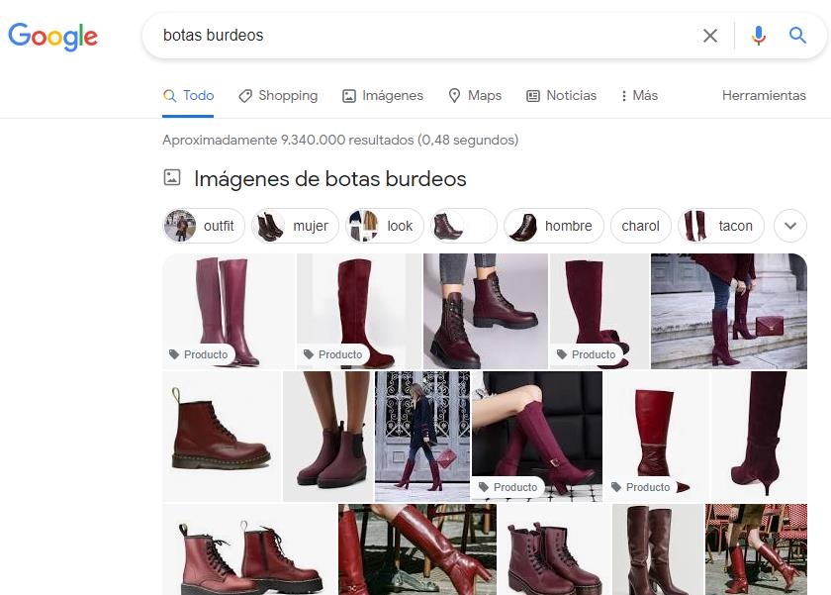This screenshot has width=831, height=595.
Task: Click the blue magnifying glass search button
Action: point(798,36)
